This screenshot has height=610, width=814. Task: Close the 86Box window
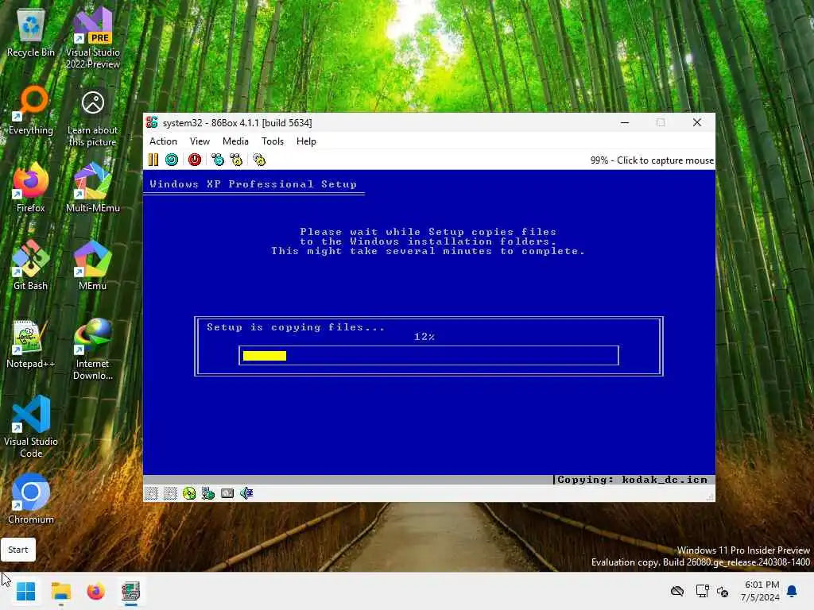tap(697, 123)
